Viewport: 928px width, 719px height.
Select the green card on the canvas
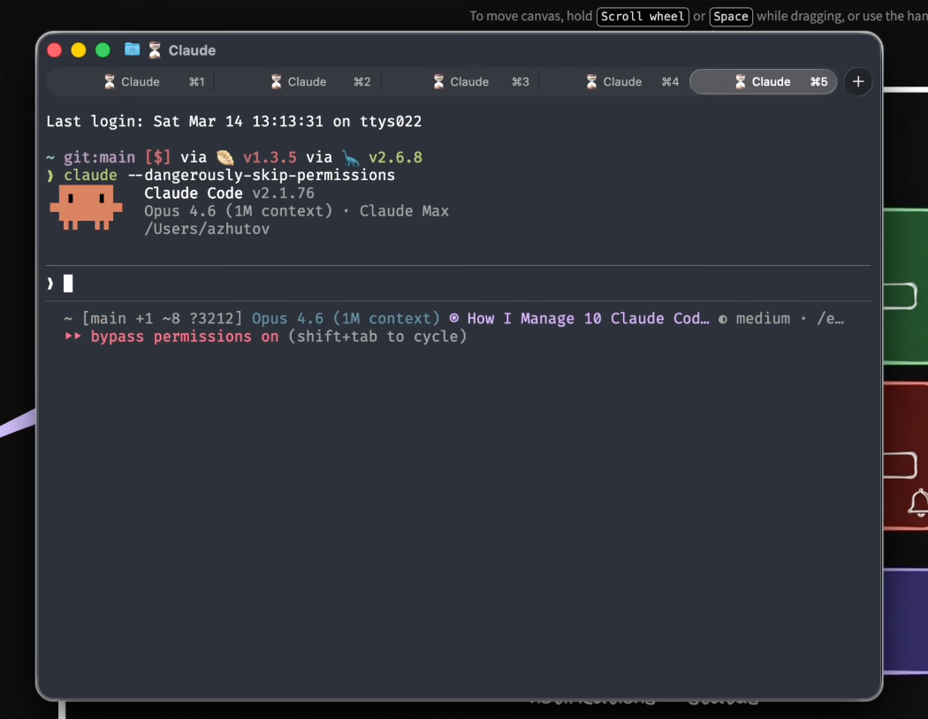tap(906, 247)
